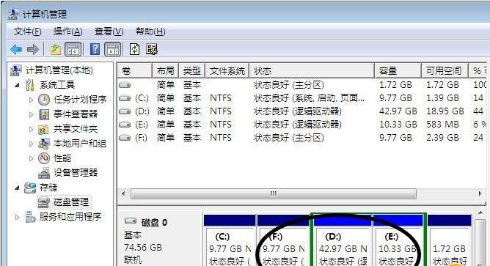Click the Back arrow toolbar icon
490x266 pixels.
pos(16,49)
